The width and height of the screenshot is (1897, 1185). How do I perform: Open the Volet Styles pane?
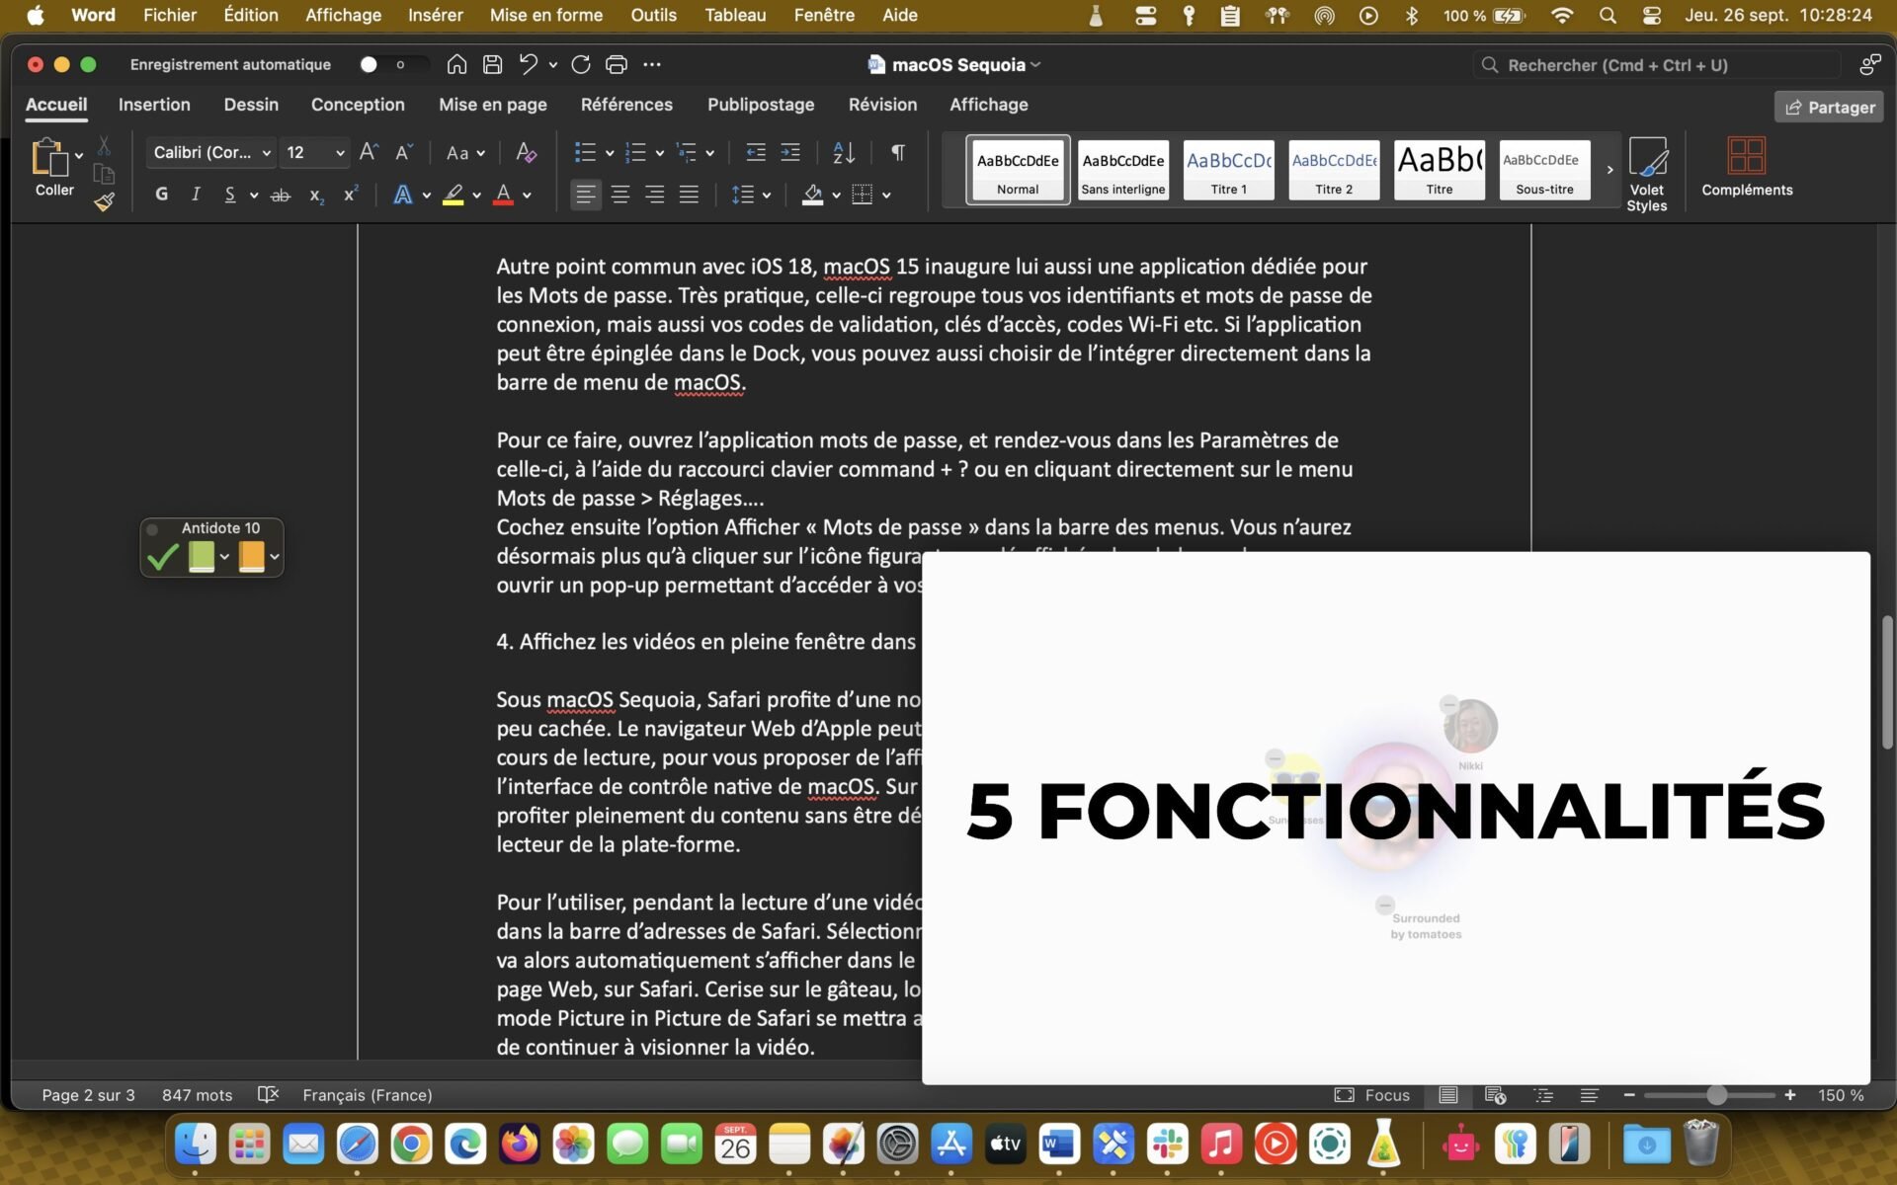coord(1647,174)
